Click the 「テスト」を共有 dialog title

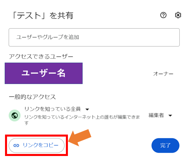(43, 15)
